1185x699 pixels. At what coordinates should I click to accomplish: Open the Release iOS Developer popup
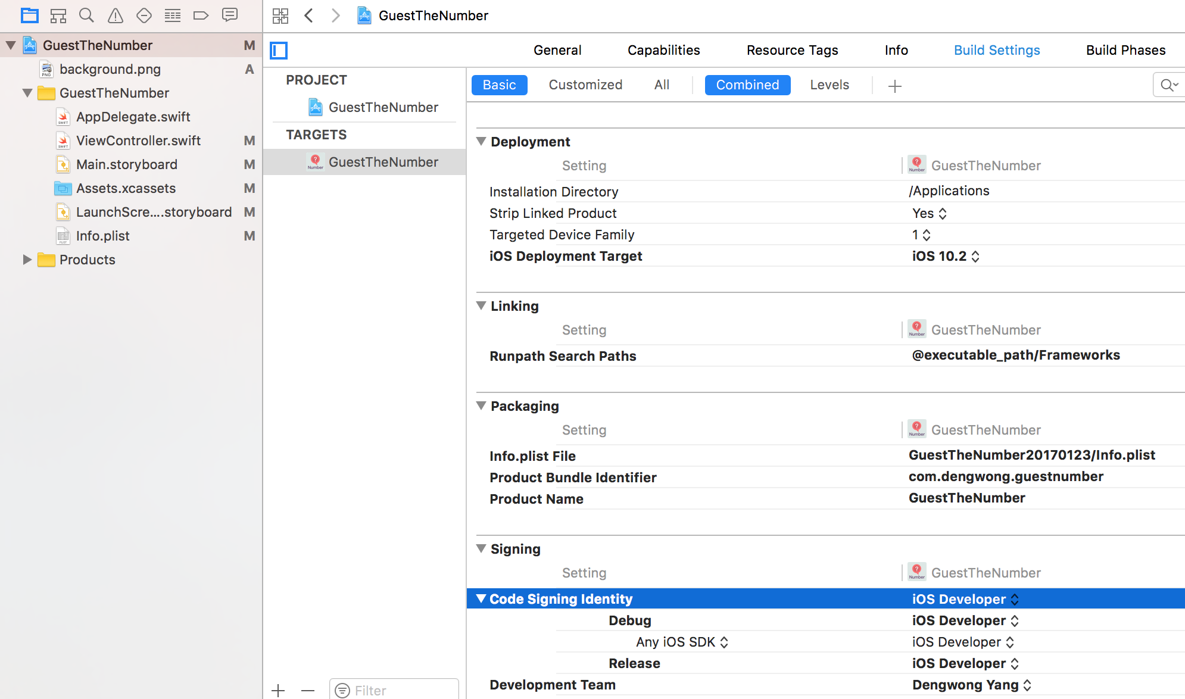[966, 663]
